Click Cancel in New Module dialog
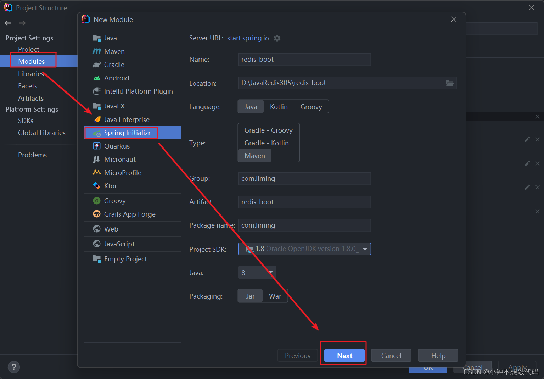 [x=391, y=356]
